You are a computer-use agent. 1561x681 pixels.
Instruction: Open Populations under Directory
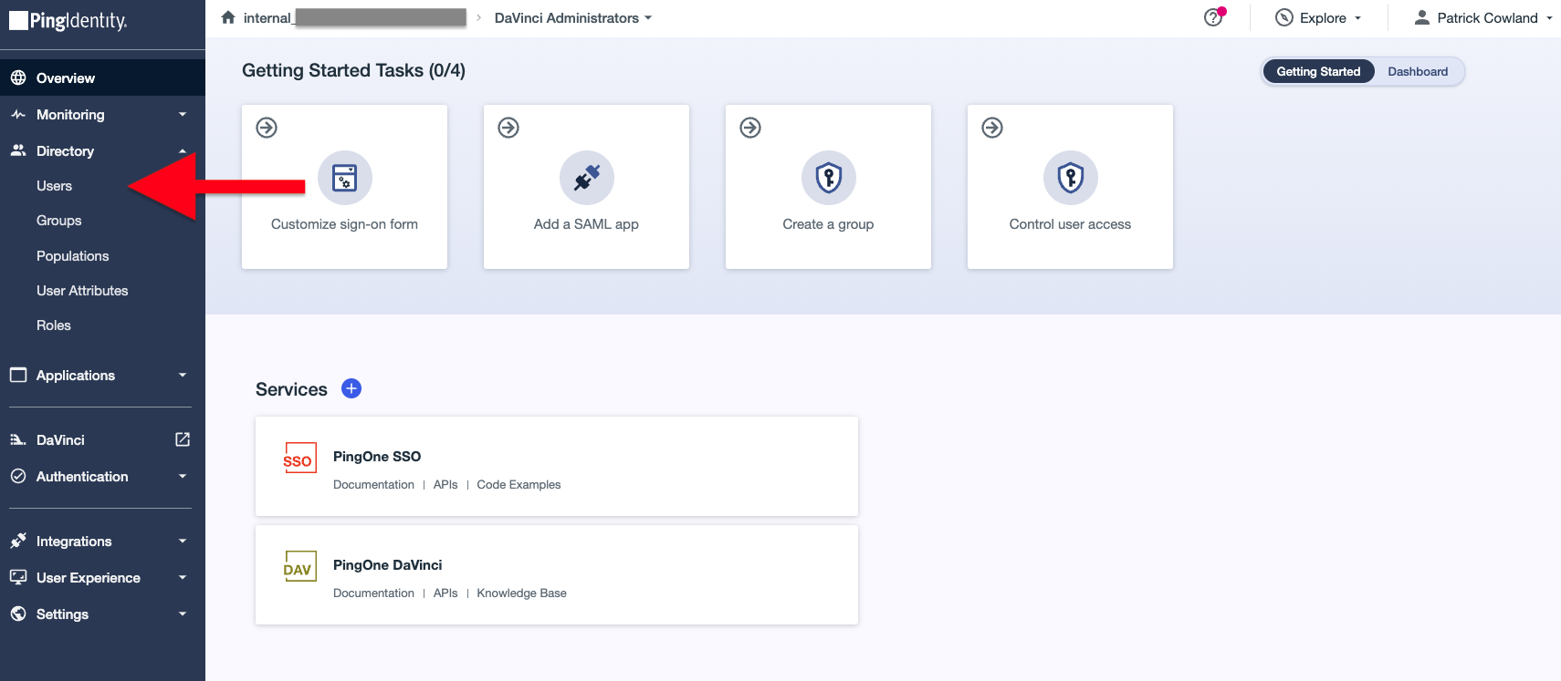[x=72, y=256]
